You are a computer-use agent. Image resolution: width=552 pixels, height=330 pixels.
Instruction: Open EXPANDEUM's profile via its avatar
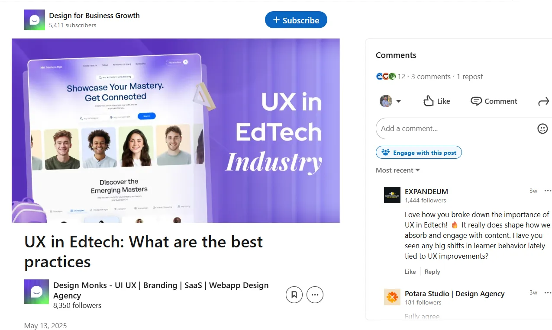392,195
